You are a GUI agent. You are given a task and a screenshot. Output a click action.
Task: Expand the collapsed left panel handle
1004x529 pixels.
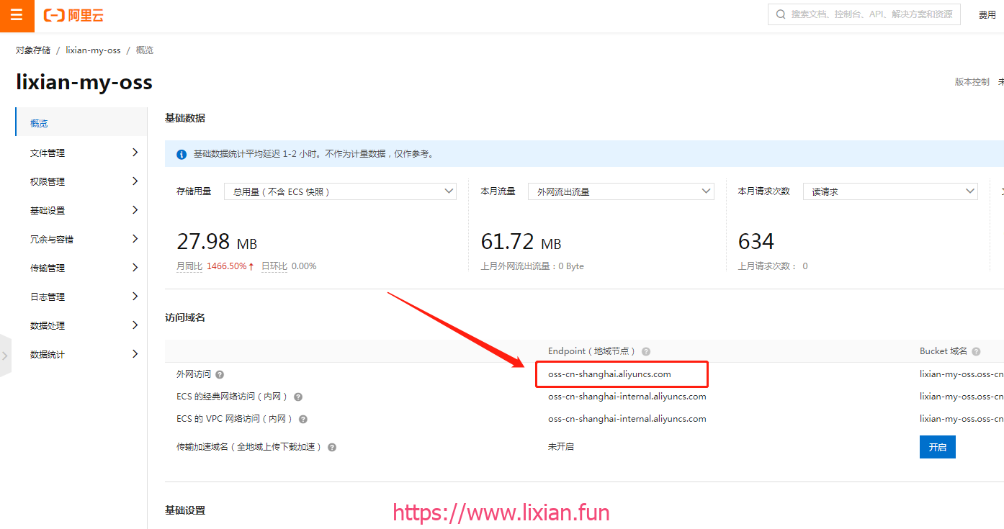click(5, 356)
